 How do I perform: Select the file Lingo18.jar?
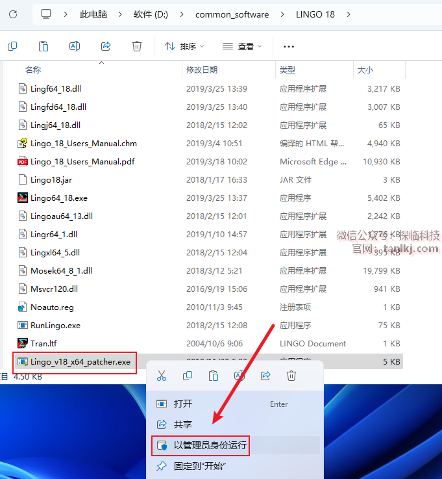(x=51, y=179)
